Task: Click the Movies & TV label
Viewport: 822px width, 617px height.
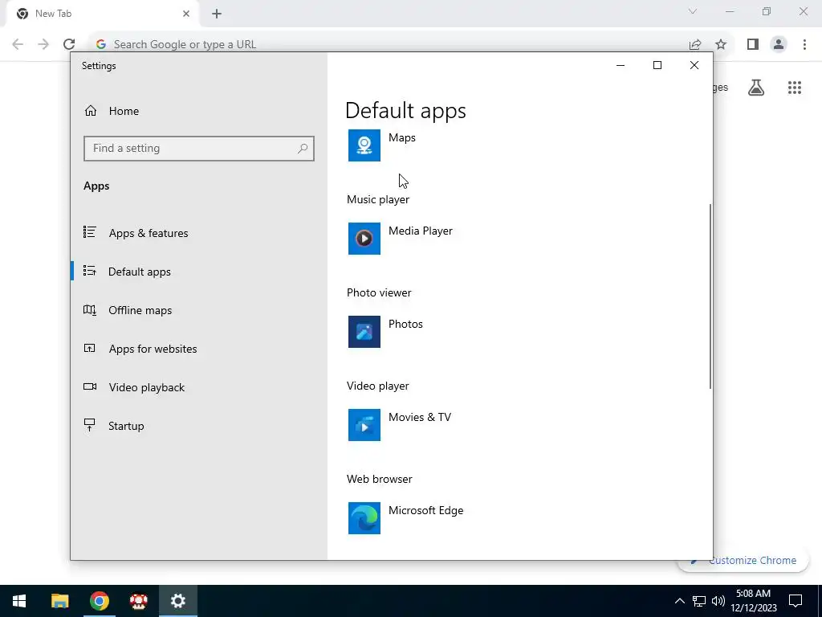Action: 419,417
